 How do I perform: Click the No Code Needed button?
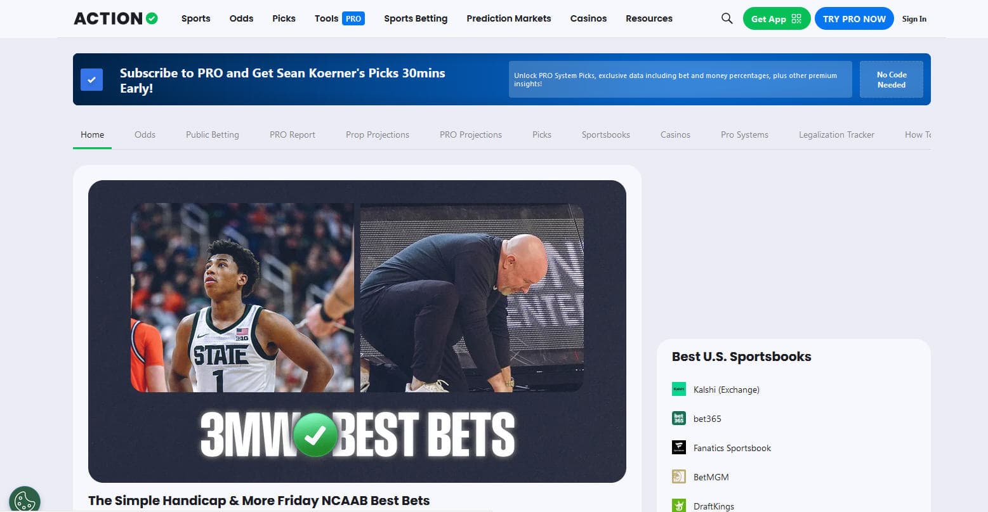[x=891, y=79]
